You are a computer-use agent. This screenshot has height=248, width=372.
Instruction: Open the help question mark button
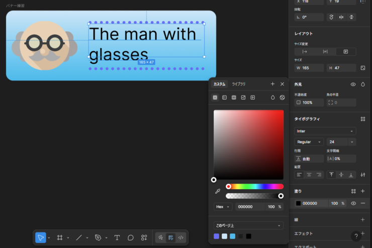tap(355, 235)
